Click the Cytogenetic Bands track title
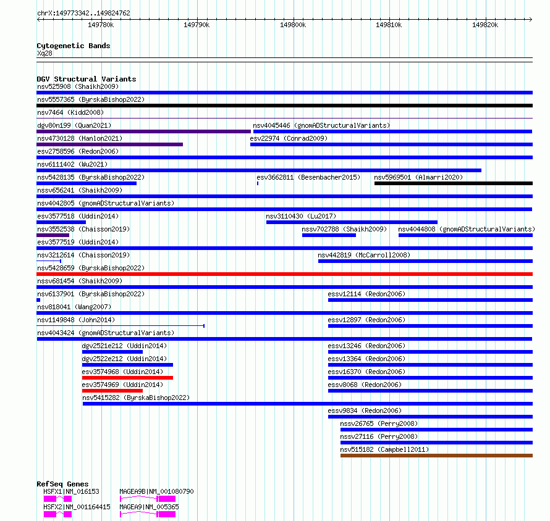Screen dimensions: 550x521 coord(74,46)
